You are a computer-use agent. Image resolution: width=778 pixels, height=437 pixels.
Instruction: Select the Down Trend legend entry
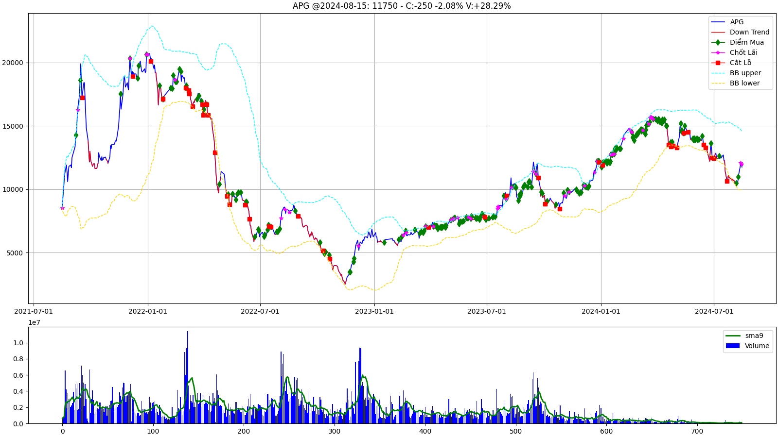click(x=740, y=32)
